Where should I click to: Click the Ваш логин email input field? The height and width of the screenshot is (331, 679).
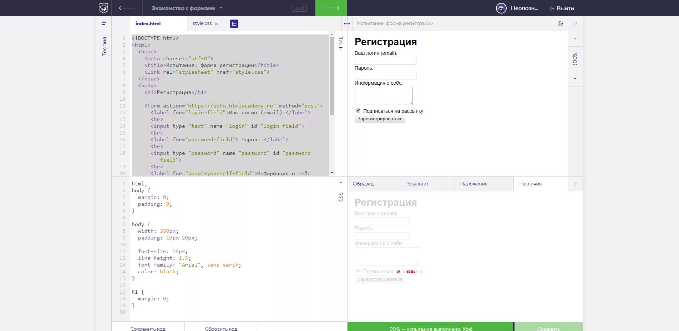coord(385,61)
